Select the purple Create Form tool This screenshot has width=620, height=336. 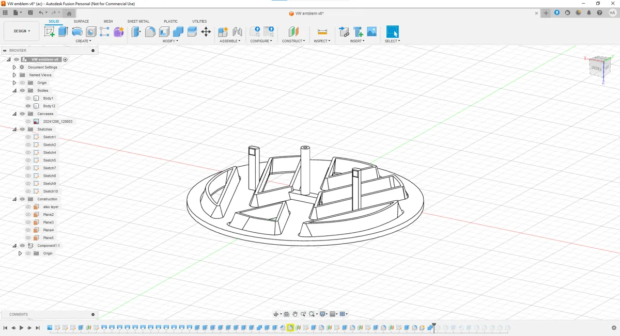(119, 32)
